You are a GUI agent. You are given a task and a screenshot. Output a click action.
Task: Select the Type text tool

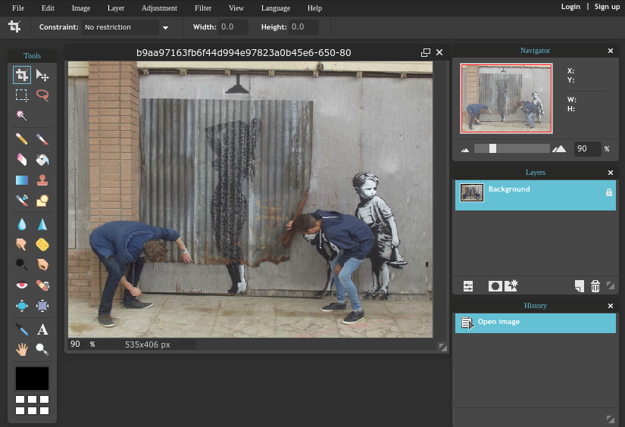pyautogui.click(x=43, y=329)
